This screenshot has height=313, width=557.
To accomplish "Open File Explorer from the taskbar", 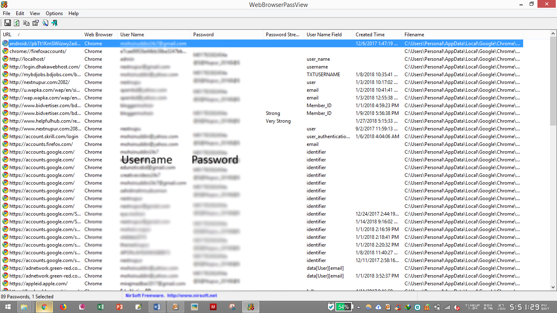I will tap(24, 307).
